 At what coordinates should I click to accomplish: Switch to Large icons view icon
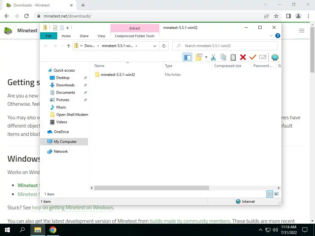pos(277,194)
